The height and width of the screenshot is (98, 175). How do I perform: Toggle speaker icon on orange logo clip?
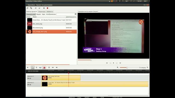(x=51, y=78)
